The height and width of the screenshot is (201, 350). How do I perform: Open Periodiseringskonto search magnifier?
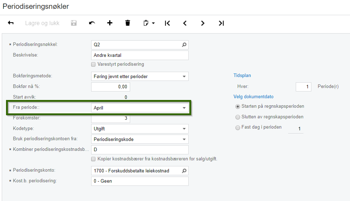(184, 171)
